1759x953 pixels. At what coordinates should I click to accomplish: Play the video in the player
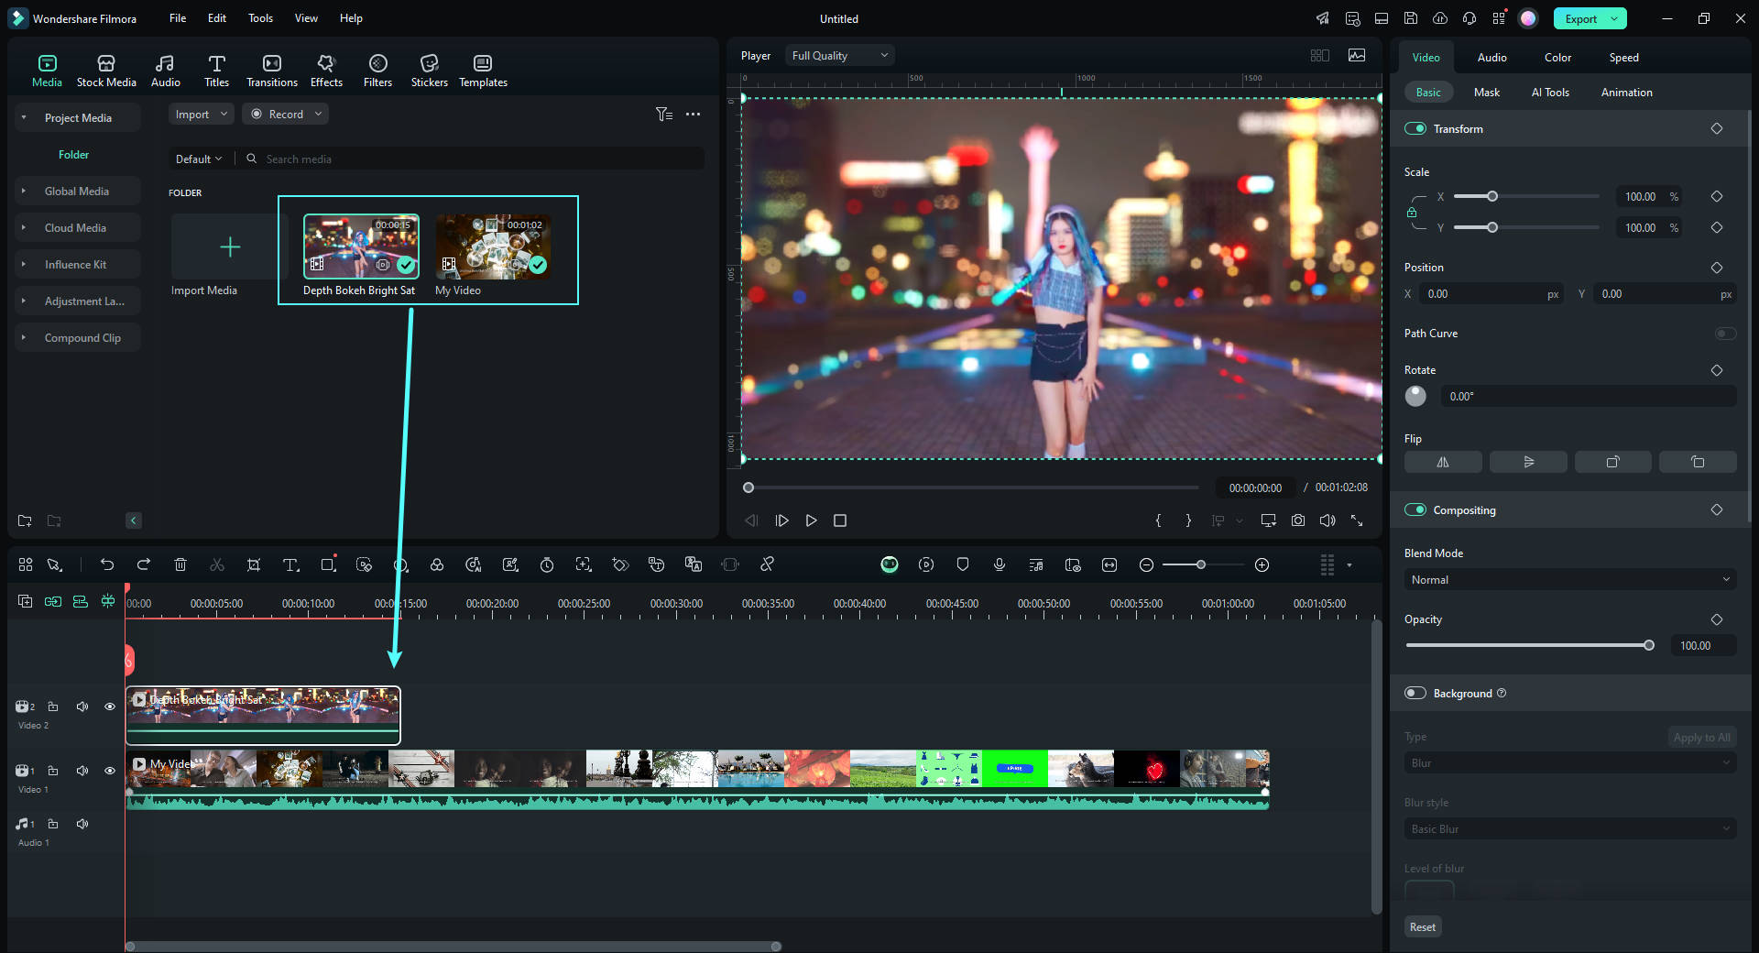click(811, 520)
